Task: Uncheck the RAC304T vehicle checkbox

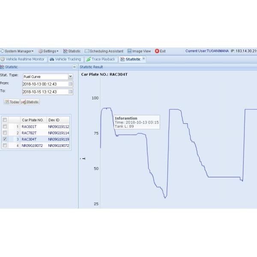Action: click(5, 139)
